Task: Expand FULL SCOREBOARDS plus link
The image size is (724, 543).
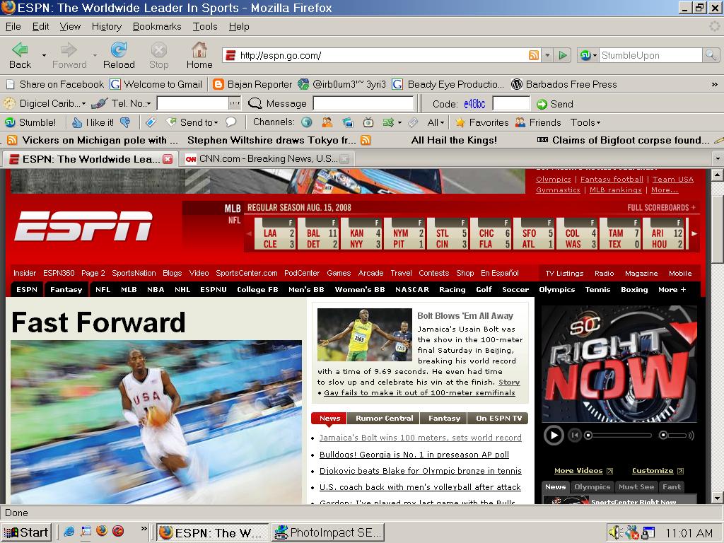Action: pos(661,208)
